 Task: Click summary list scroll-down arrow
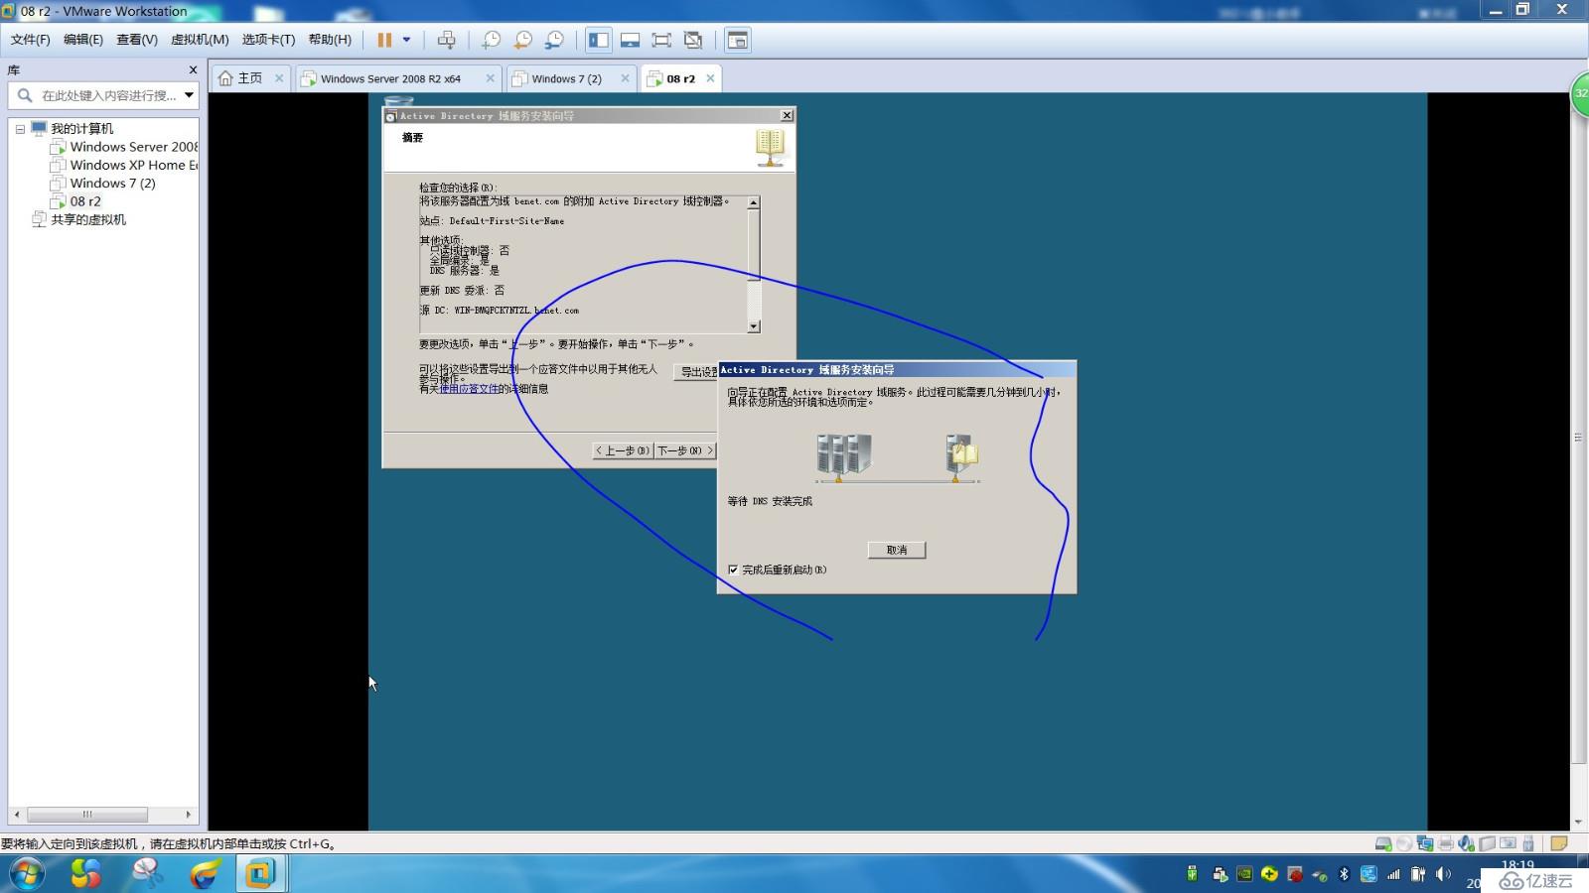click(754, 326)
